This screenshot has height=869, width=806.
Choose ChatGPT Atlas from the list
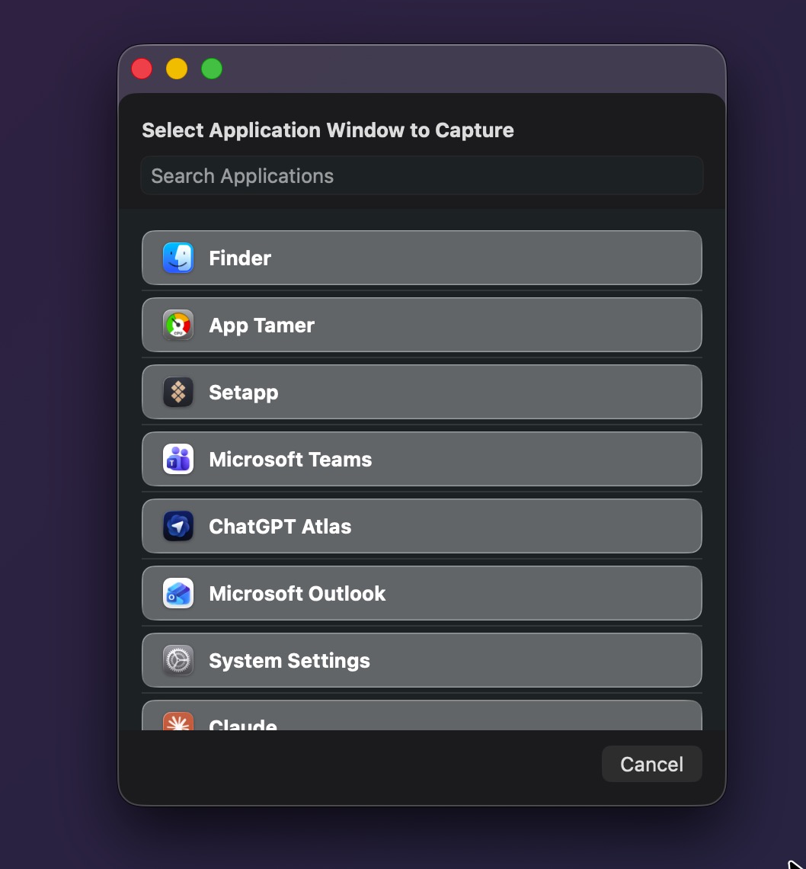tap(421, 526)
